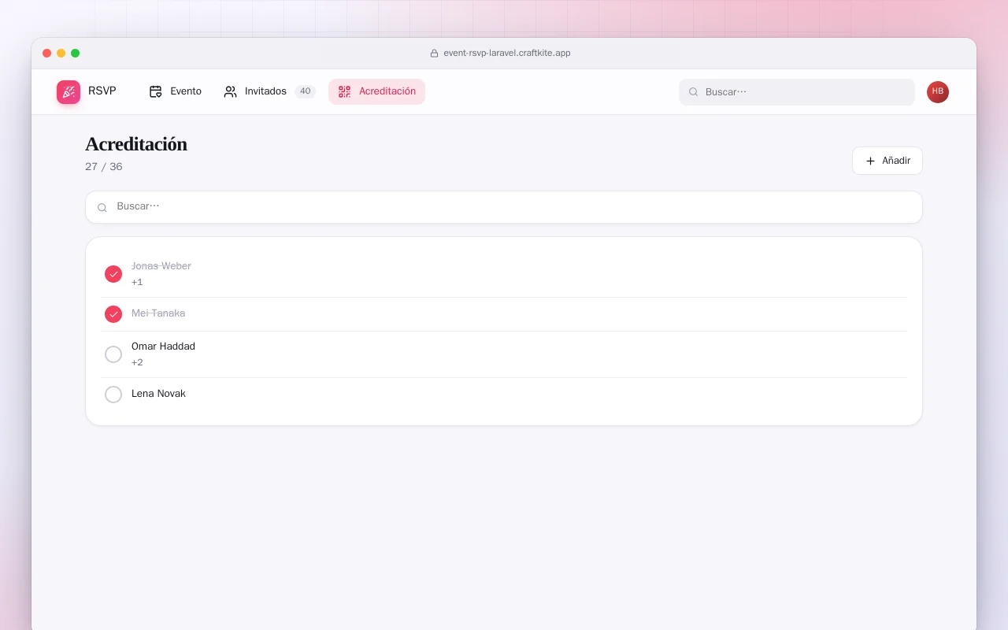The width and height of the screenshot is (1008, 630).
Task: Click the Omar Haddad name
Action: click(x=163, y=346)
